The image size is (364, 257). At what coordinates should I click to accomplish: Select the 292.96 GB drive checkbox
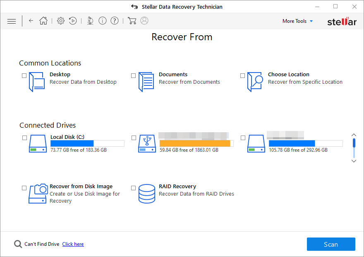tap(243, 138)
